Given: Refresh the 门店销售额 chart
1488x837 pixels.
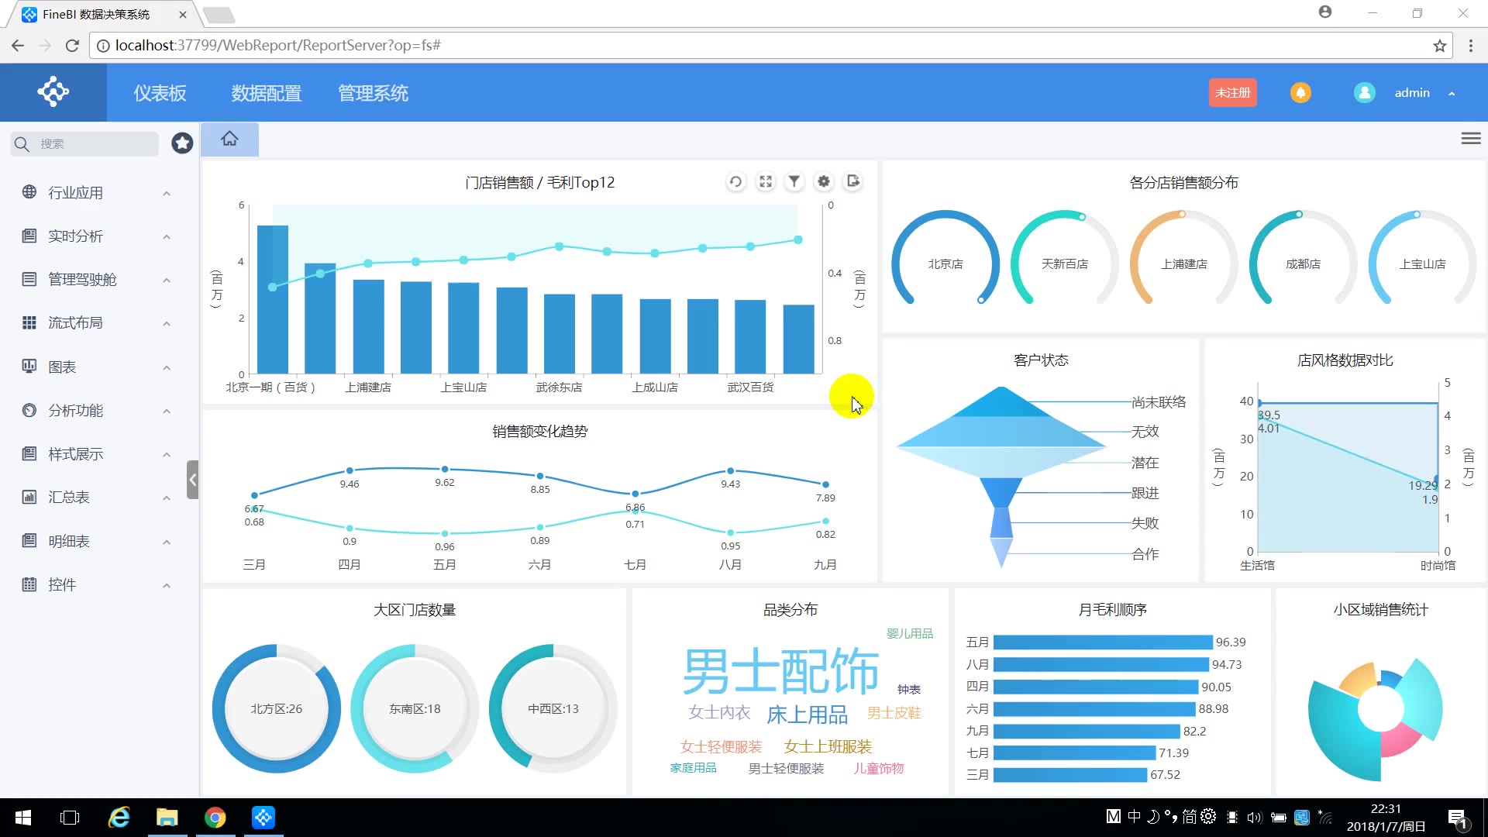Looking at the screenshot, I should 735,181.
